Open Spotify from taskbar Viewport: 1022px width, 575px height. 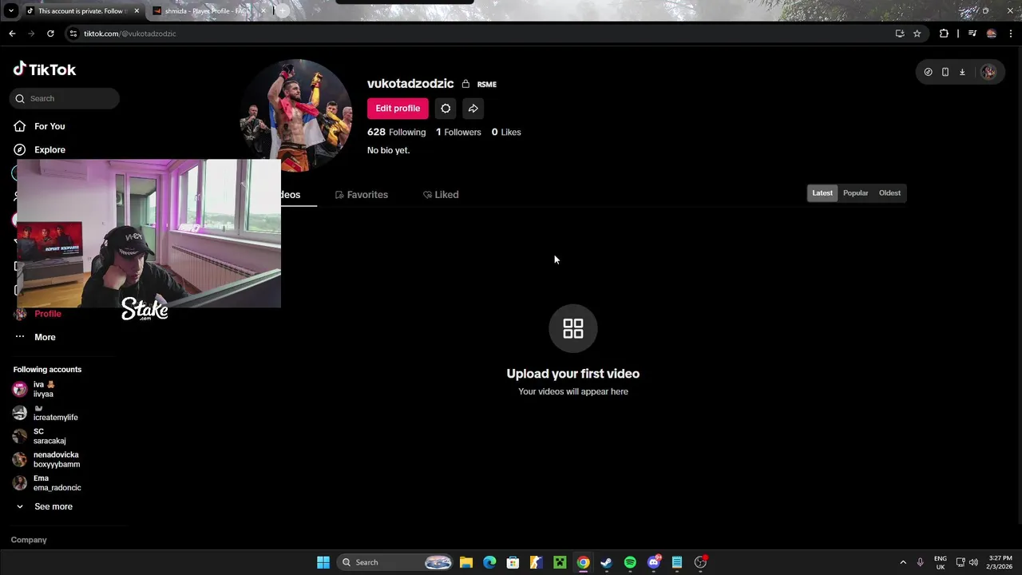(630, 562)
